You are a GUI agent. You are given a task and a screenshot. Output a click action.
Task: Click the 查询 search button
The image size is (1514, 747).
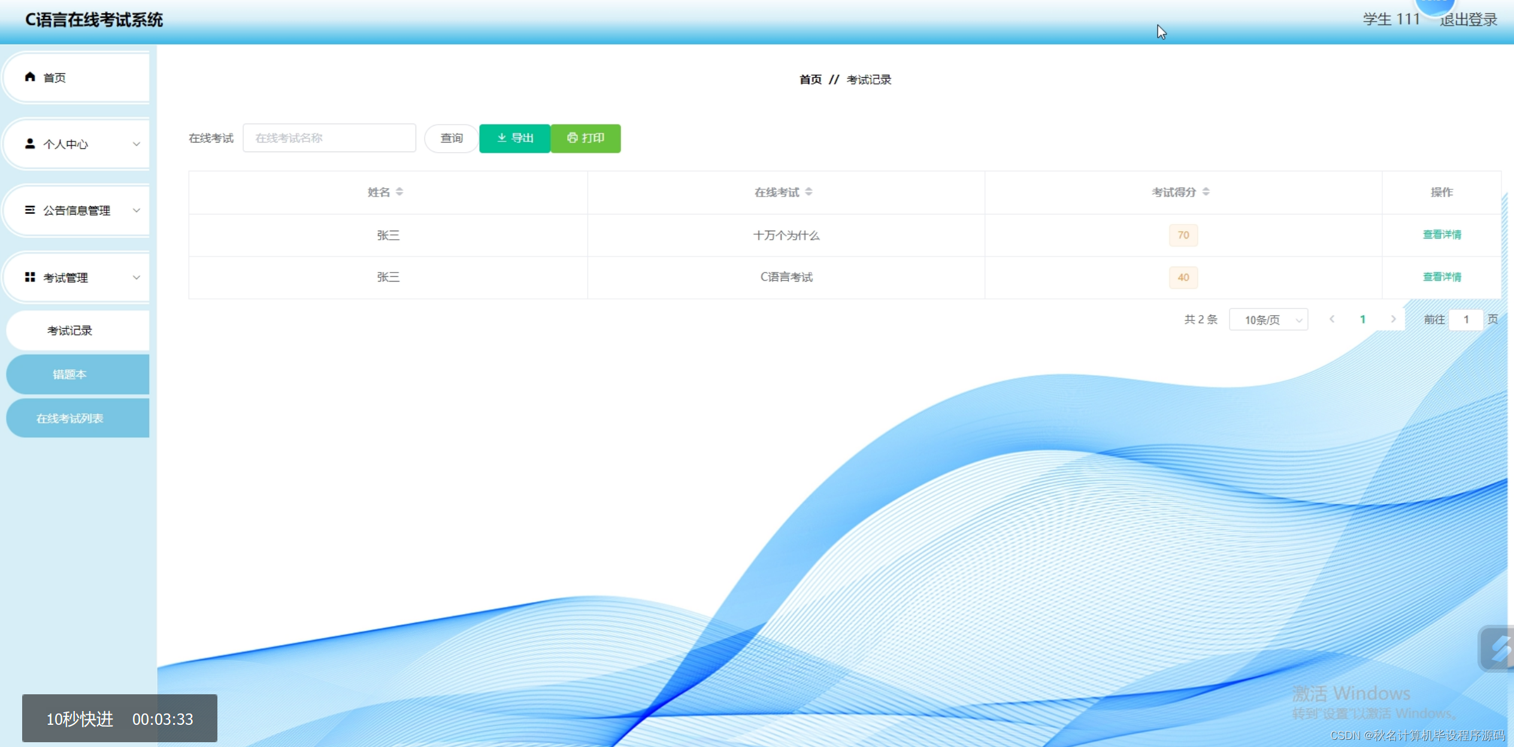coord(452,138)
